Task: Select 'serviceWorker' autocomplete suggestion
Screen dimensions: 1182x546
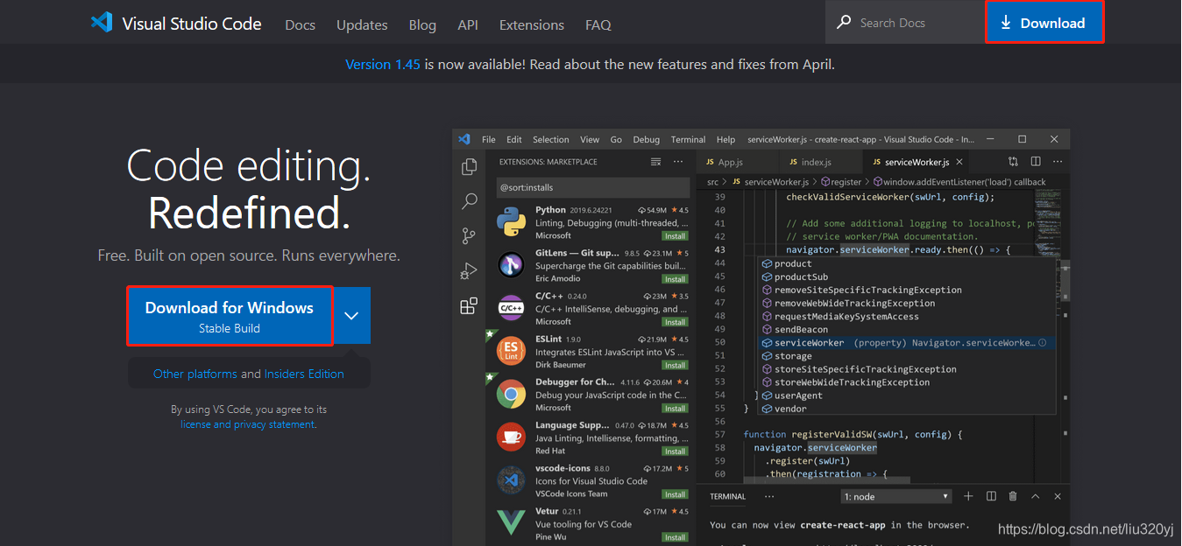Action: pos(906,342)
